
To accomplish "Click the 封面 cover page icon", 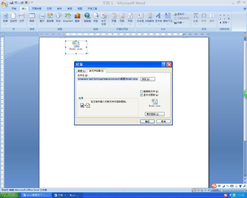I will [x=5, y=17].
